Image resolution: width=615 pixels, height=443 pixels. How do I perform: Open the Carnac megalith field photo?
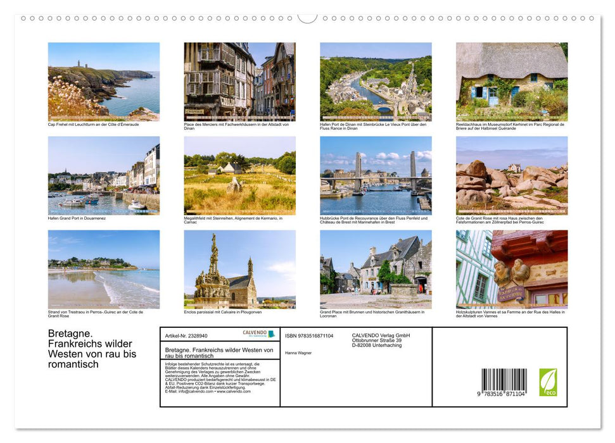(x=239, y=176)
